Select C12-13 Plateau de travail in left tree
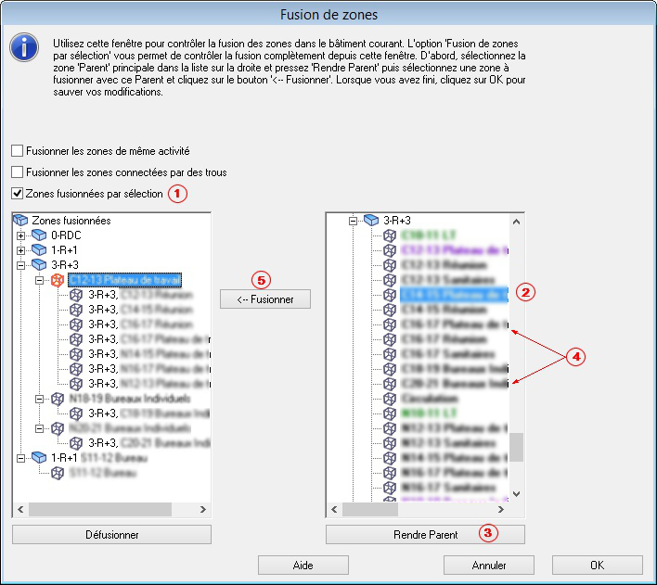 point(123,280)
